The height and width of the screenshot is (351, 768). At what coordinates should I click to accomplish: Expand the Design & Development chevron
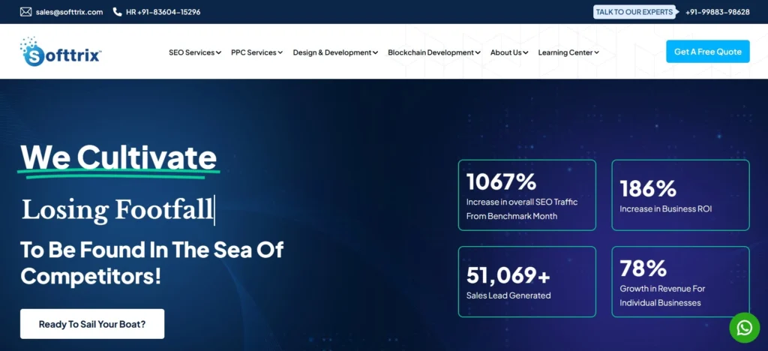click(x=375, y=52)
